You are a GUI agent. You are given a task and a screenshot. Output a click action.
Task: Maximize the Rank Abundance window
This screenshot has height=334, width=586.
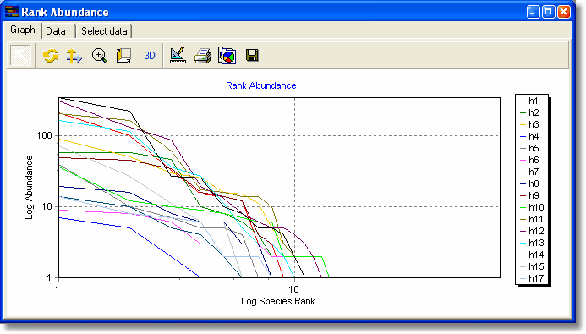[x=548, y=12]
